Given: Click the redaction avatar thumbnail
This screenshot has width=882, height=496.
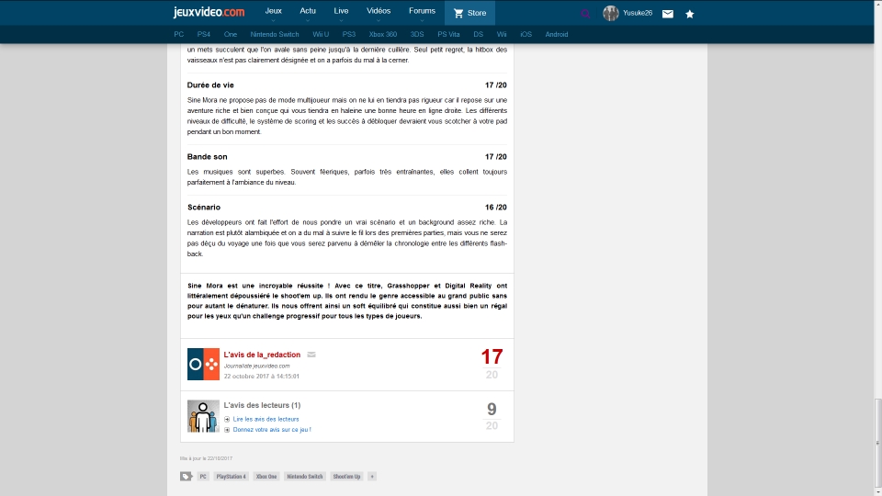Looking at the screenshot, I should pos(203,364).
